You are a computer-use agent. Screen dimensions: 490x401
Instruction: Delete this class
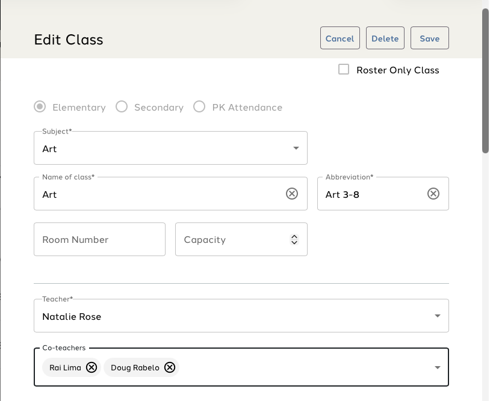pyautogui.click(x=385, y=38)
